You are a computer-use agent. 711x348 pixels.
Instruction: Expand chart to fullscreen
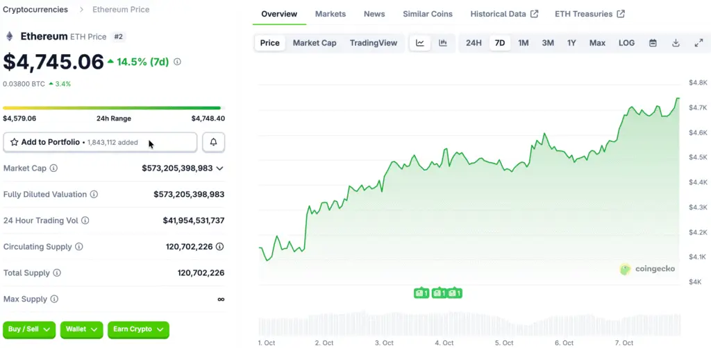[699, 43]
